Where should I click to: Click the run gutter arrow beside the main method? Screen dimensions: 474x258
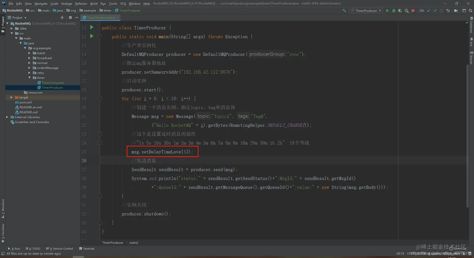[92, 36]
